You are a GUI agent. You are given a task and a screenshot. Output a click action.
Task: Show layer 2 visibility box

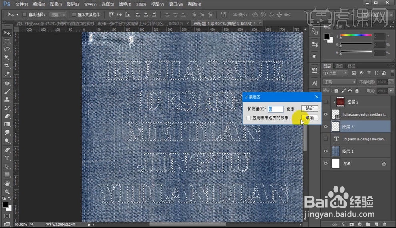tap(326, 102)
